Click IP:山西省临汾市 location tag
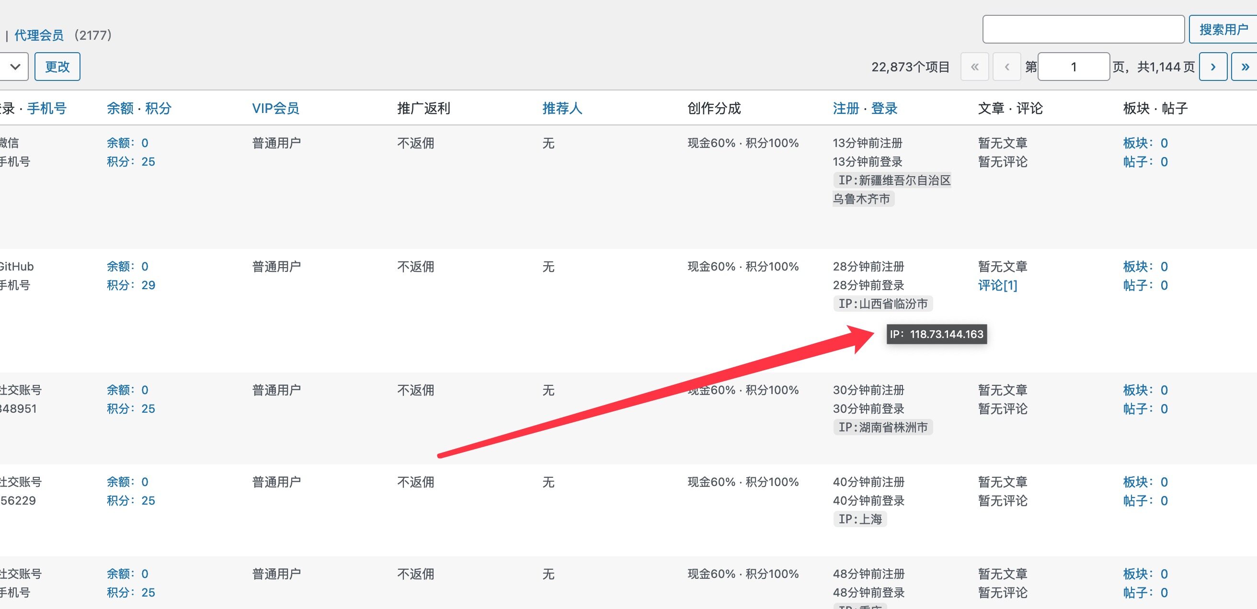 (882, 304)
